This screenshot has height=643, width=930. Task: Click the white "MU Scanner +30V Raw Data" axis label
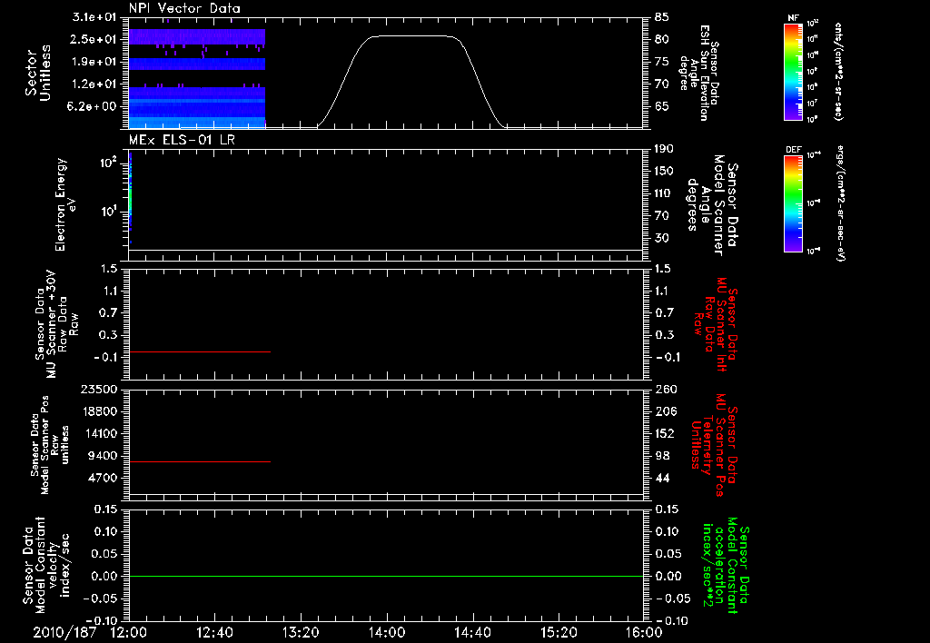tap(57, 324)
